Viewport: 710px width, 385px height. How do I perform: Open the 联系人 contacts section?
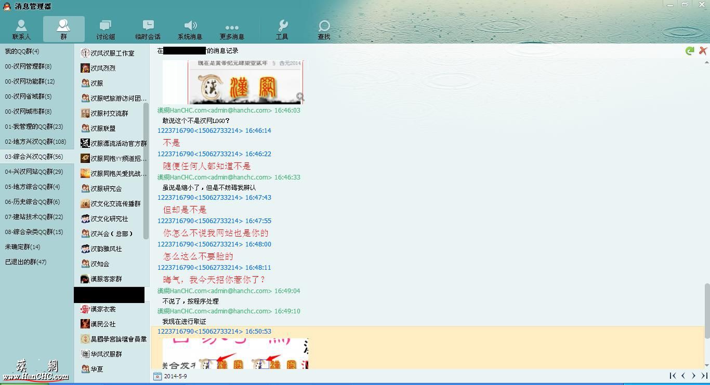click(x=21, y=30)
